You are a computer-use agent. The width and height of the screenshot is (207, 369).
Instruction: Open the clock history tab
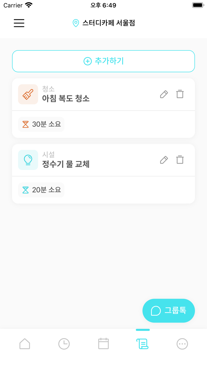coord(64,343)
